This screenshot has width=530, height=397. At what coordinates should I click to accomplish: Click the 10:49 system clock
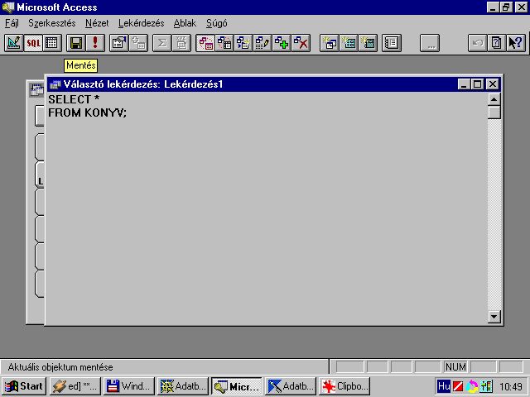click(x=511, y=386)
